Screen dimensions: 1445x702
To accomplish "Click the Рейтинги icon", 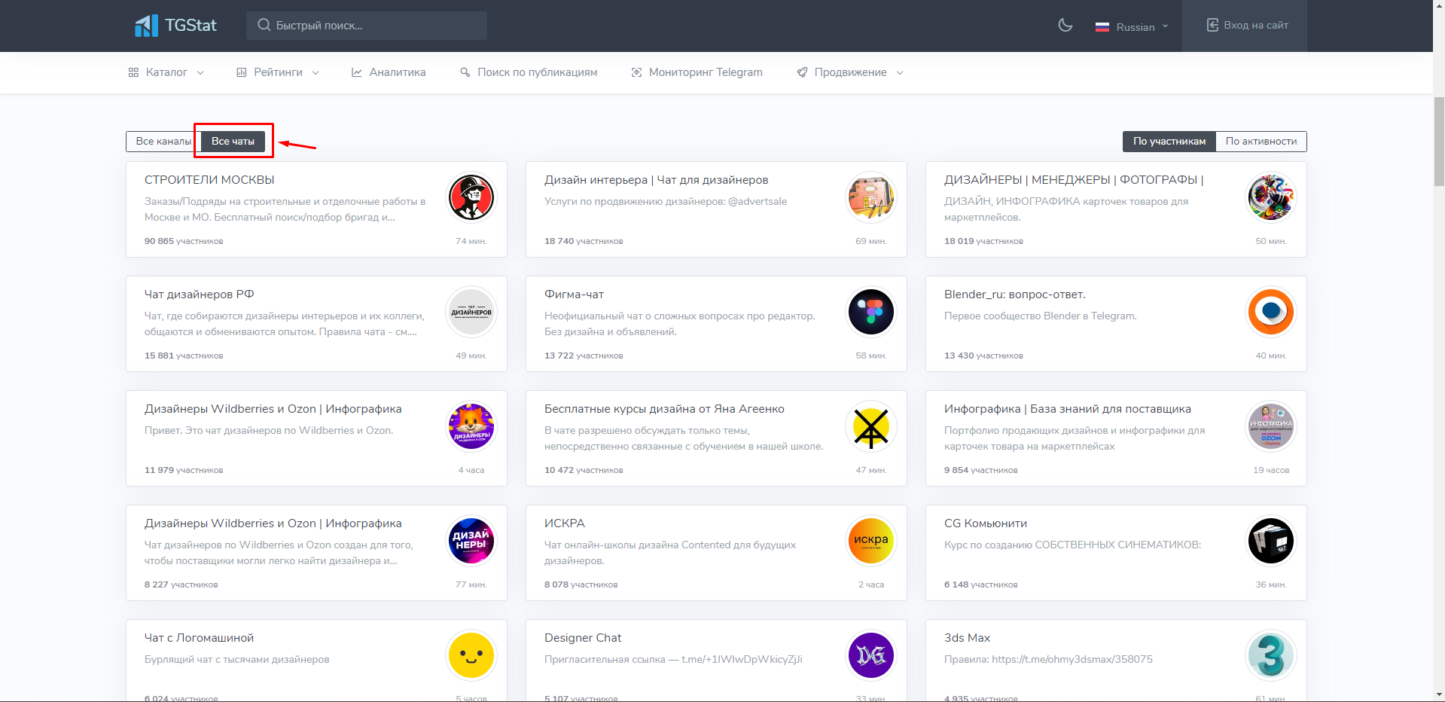I will point(242,72).
